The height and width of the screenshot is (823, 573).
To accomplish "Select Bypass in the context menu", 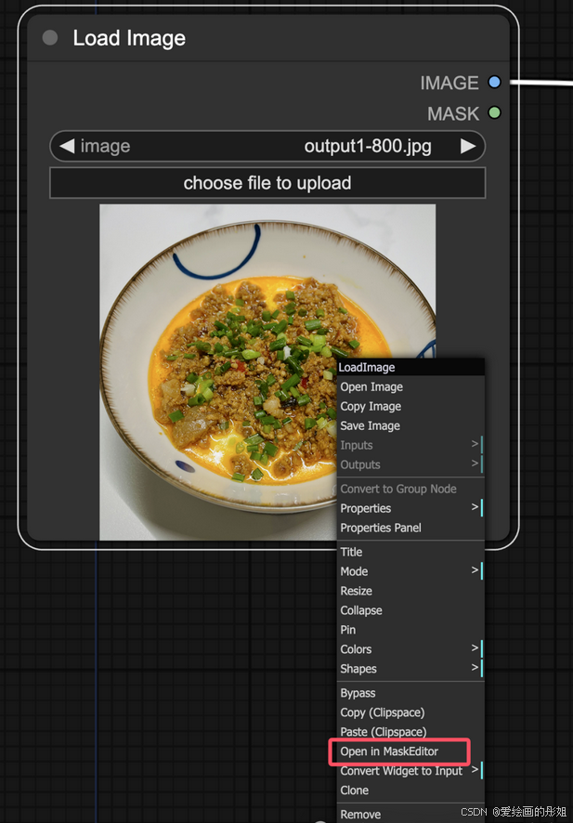I will pyautogui.click(x=410, y=693).
